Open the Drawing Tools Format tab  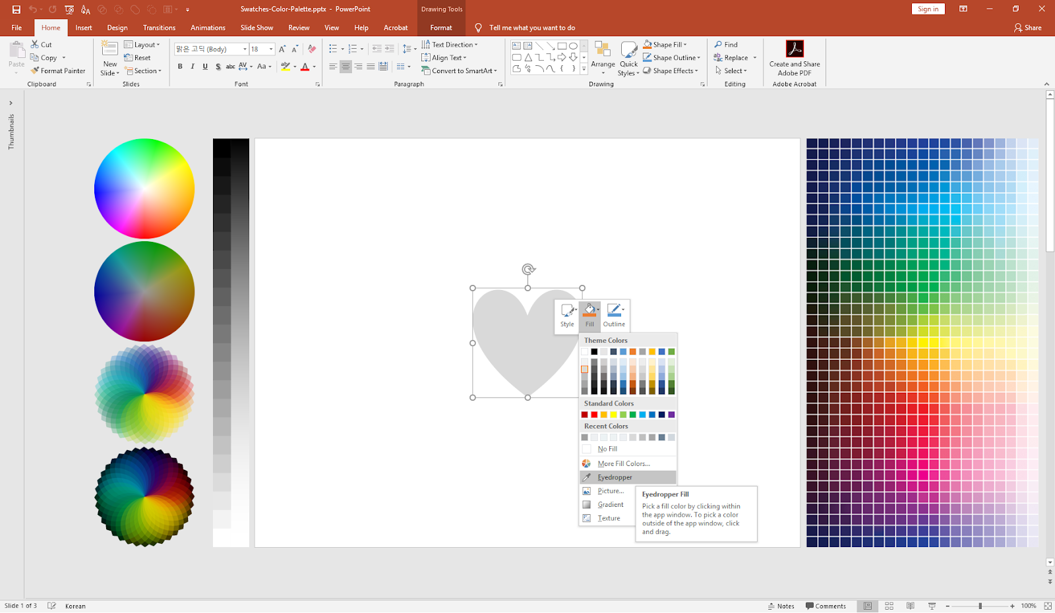(441, 28)
